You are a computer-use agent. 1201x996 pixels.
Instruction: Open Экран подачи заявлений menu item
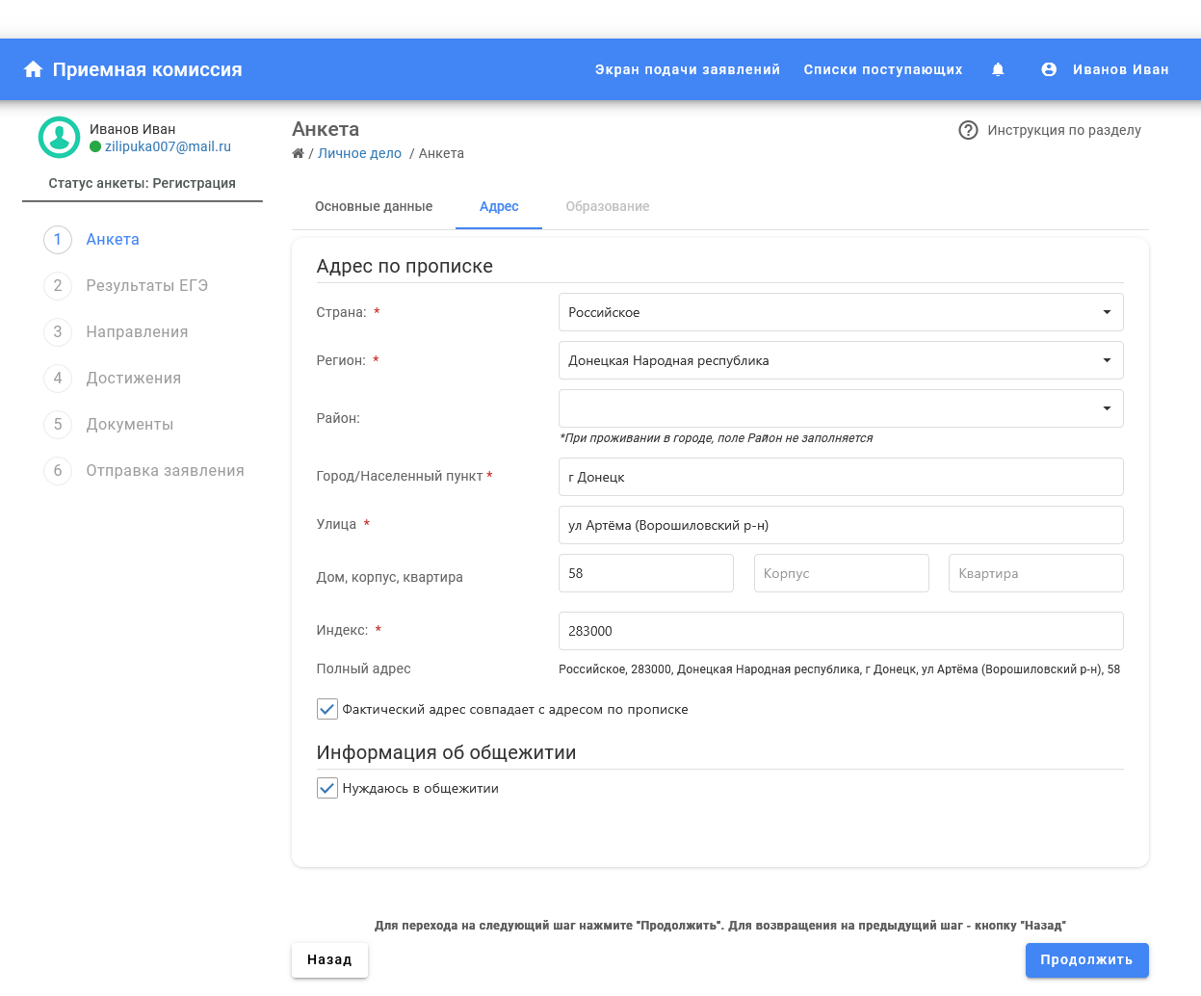tap(688, 69)
